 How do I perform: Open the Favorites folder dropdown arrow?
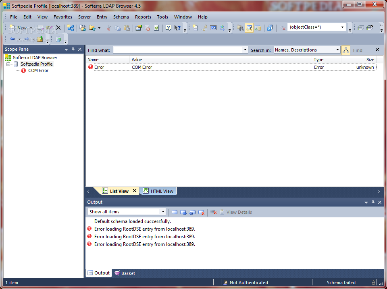tap(99, 28)
